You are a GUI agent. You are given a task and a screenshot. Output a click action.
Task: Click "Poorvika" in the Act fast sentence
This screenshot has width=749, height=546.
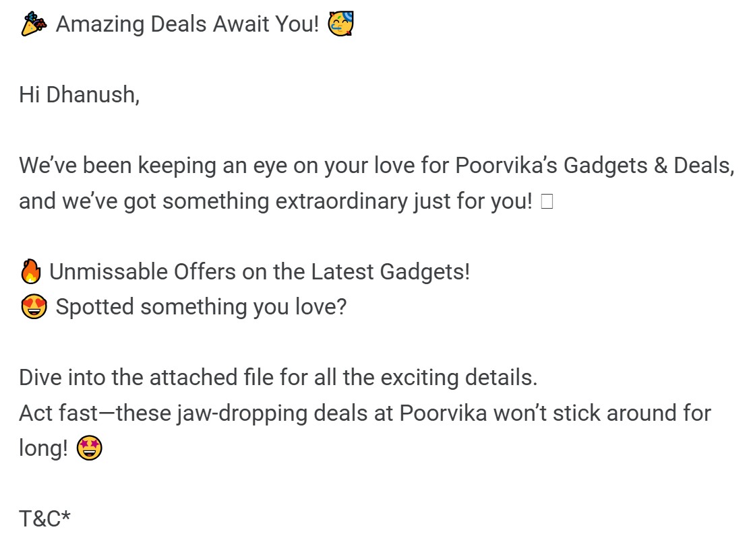tap(444, 412)
